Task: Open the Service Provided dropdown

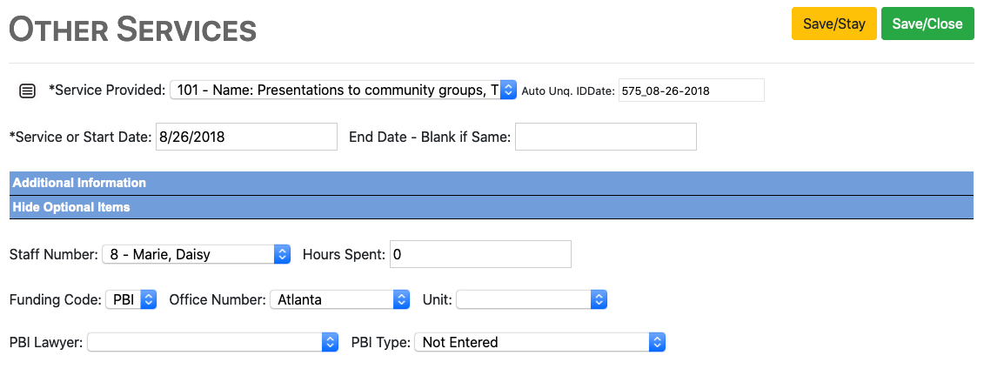Action: click(343, 90)
